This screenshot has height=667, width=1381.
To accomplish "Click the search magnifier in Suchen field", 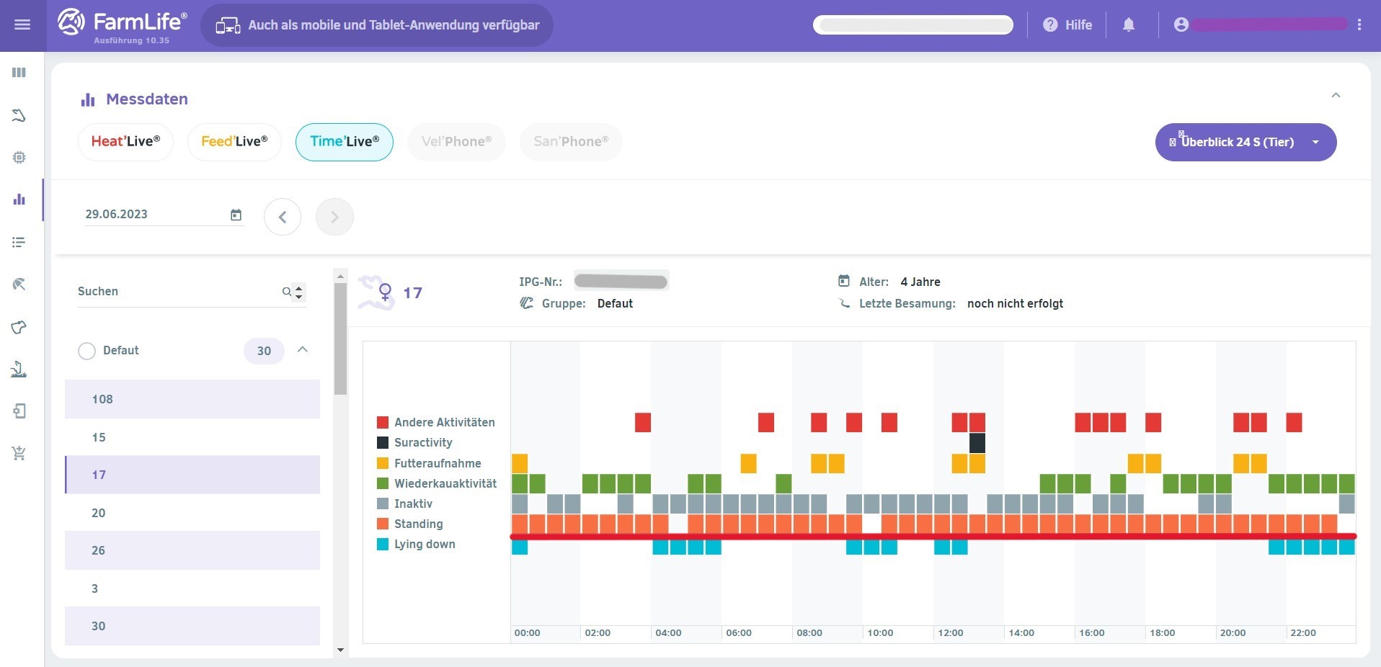I will tap(287, 292).
